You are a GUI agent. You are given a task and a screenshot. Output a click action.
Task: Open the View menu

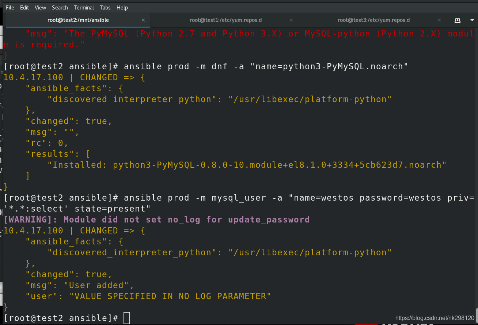[x=40, y=7]
